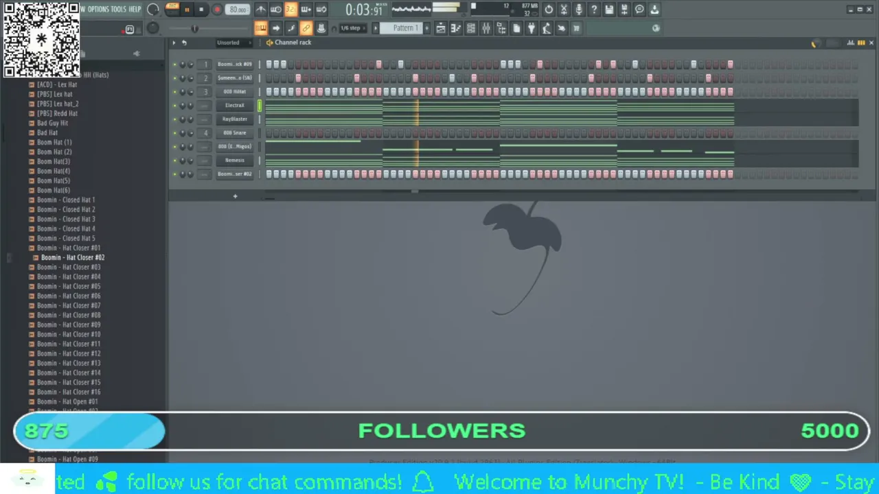Screen dimensions: 879x494
Task: Open the Mixer view icon
Action: [x=486, y=28]
